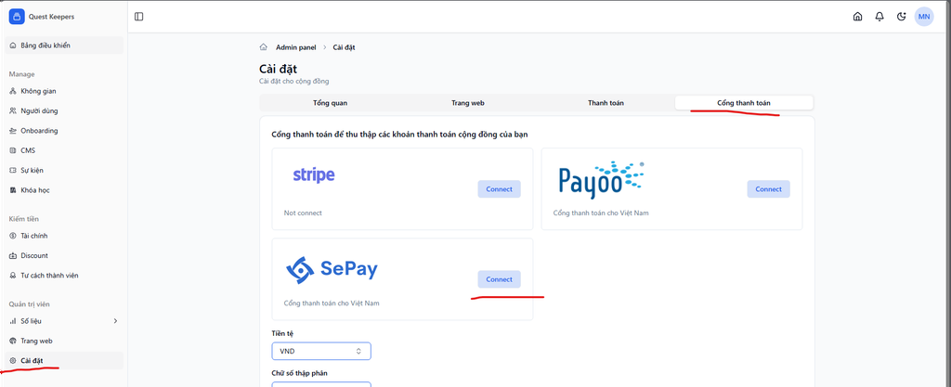Click the Quest Keepers logo icon
The width and height of the screenshot is (951, 387).
(x=17, y=17)
